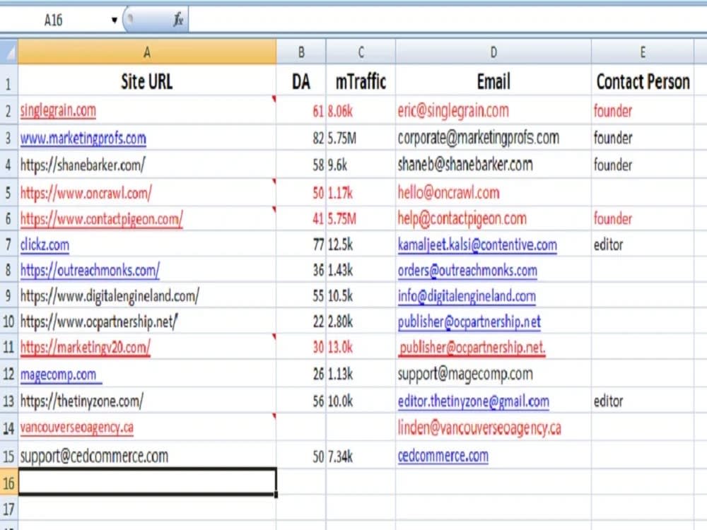Select the https://thetinyzone.com/ cell
The height and width of the screenshot is (530, 707).
147,400
